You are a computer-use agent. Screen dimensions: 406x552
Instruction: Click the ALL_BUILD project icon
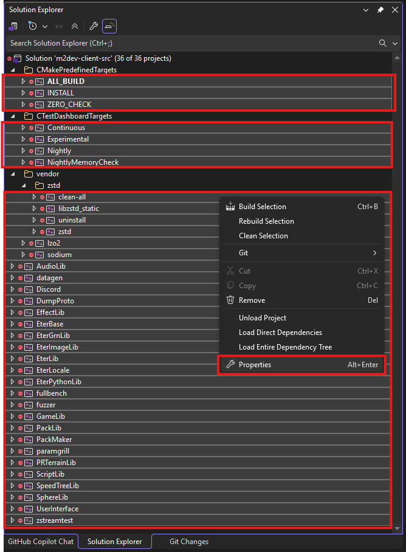(40, 81)
